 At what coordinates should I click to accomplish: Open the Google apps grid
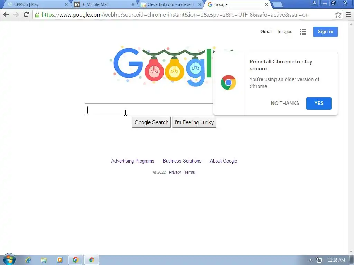point(303,32)
